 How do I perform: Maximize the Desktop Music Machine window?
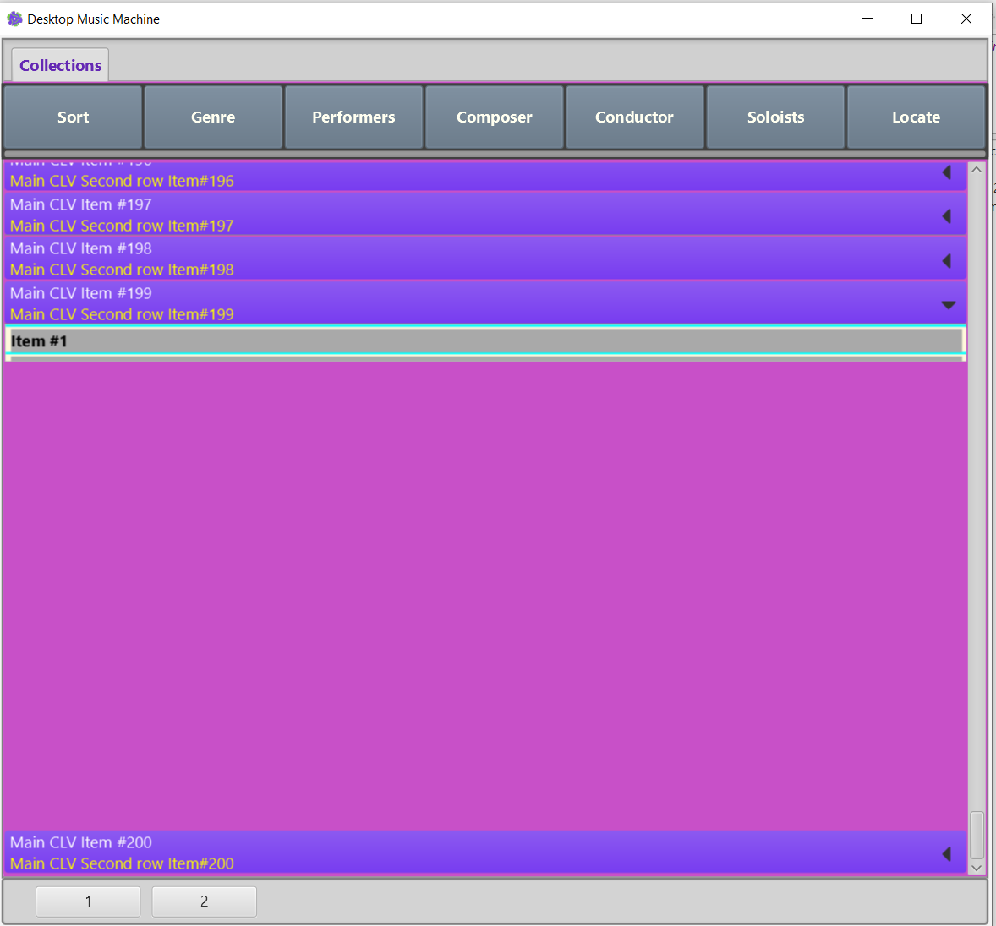point(917,19)
